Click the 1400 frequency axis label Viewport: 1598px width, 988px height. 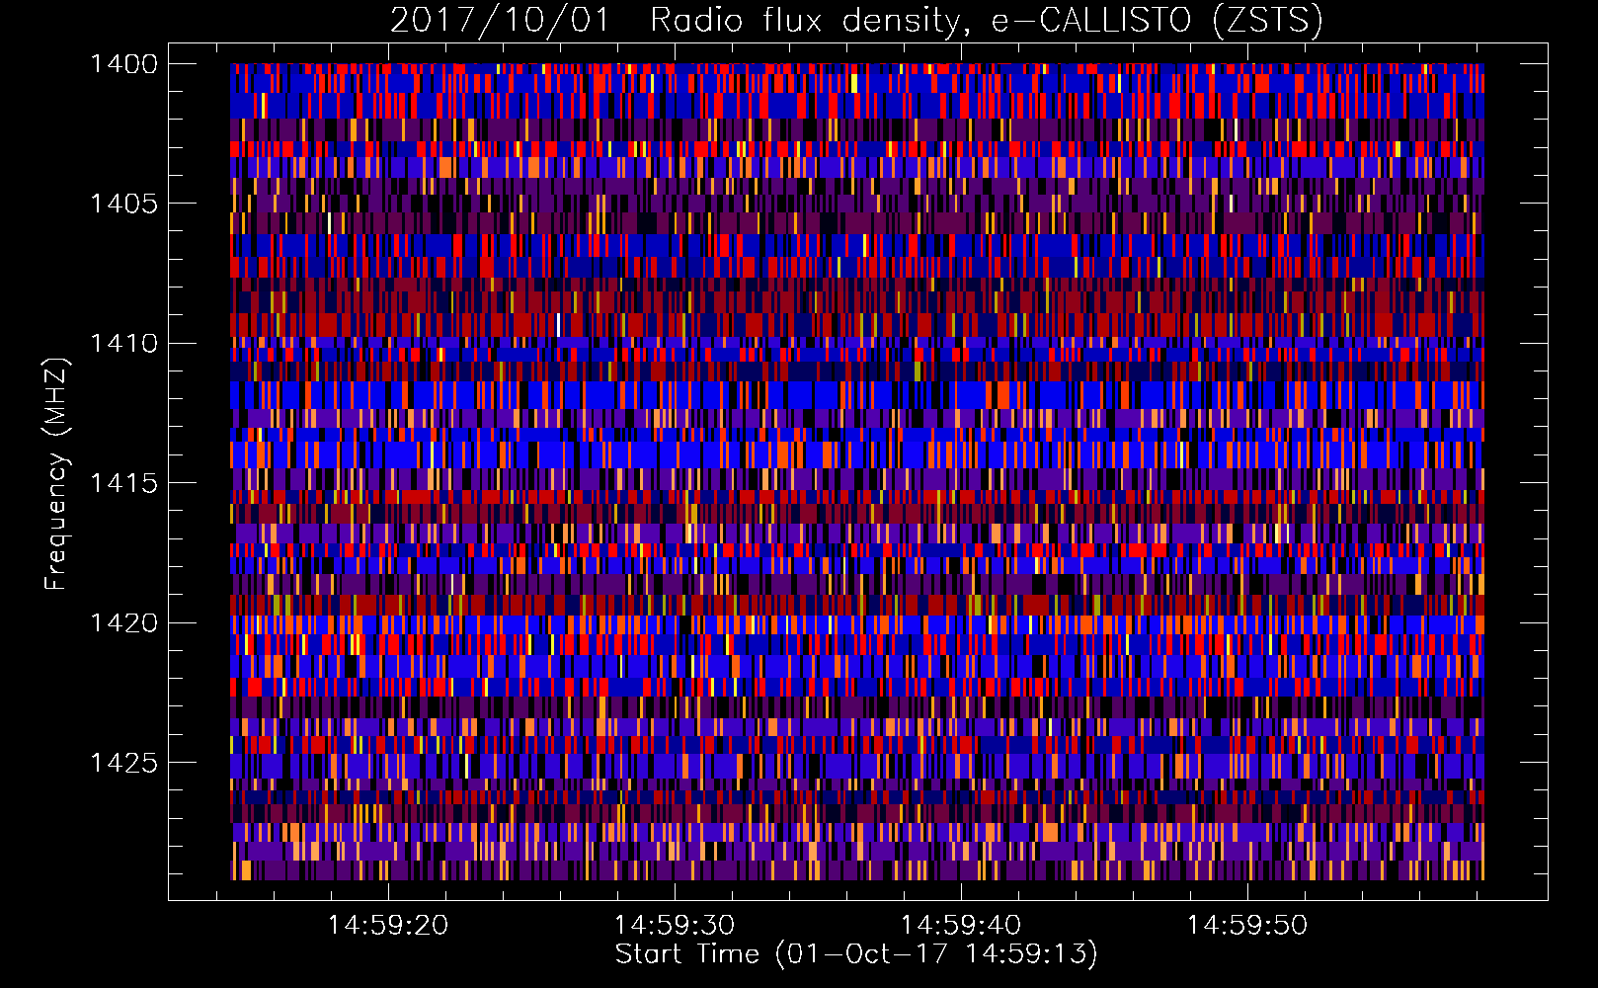coord(123,64)
